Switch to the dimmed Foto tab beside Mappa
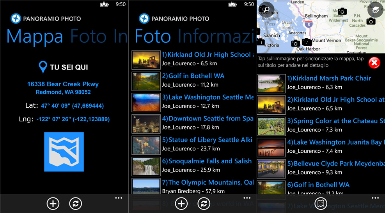This screenshot has height=213, width=385. [89, 36]
